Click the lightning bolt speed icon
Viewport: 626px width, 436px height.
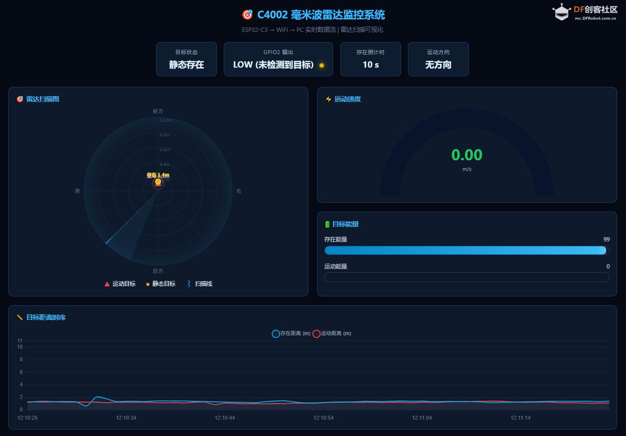(x=329, y=99)
